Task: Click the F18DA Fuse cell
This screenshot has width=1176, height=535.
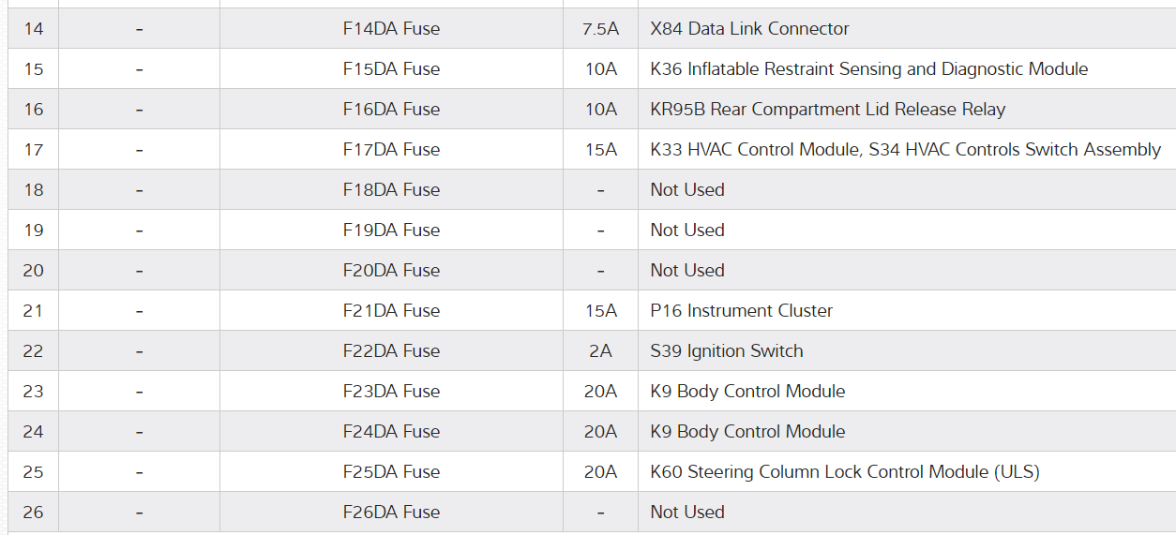Action: 391,190
